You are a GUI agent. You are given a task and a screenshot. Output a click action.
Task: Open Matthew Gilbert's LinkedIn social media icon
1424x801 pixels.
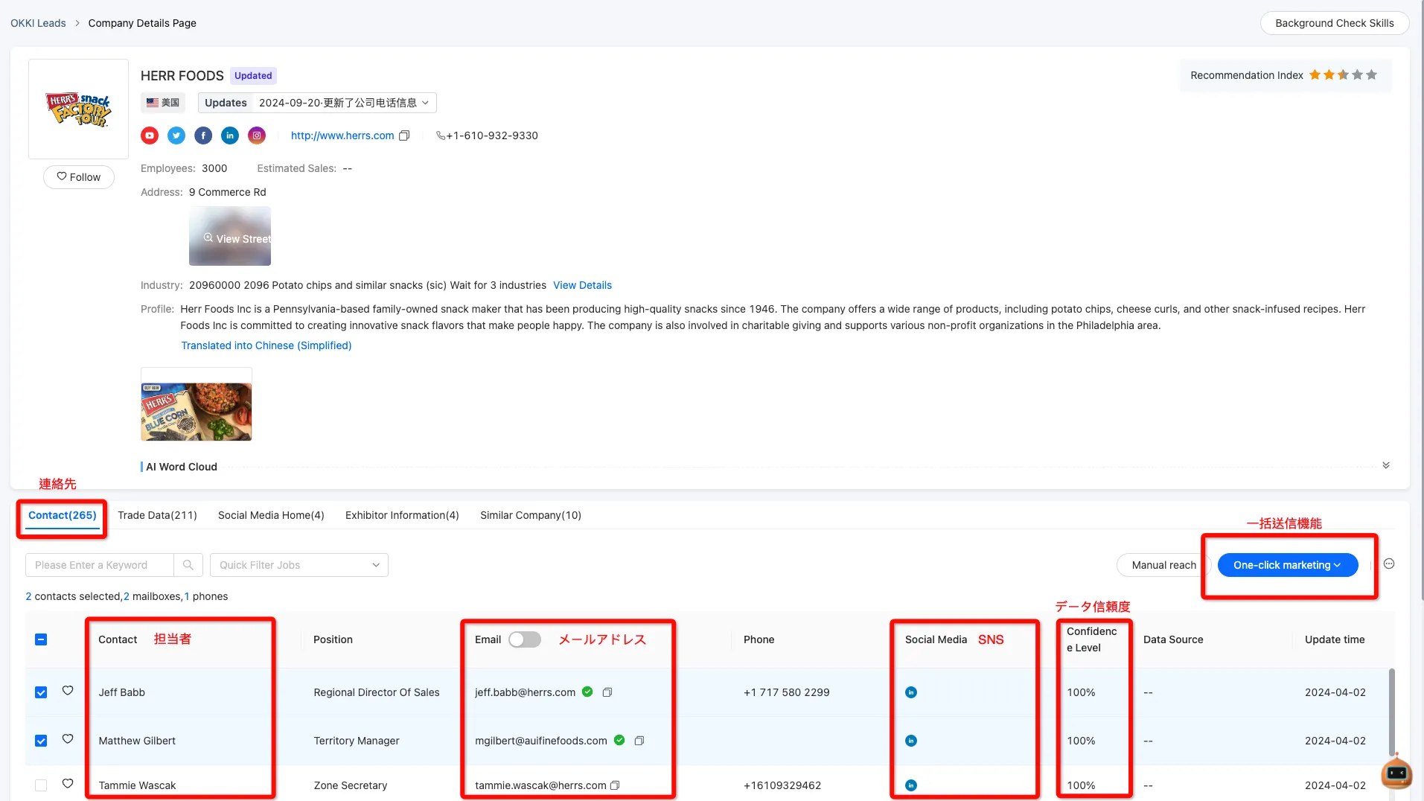click(911, 741)
